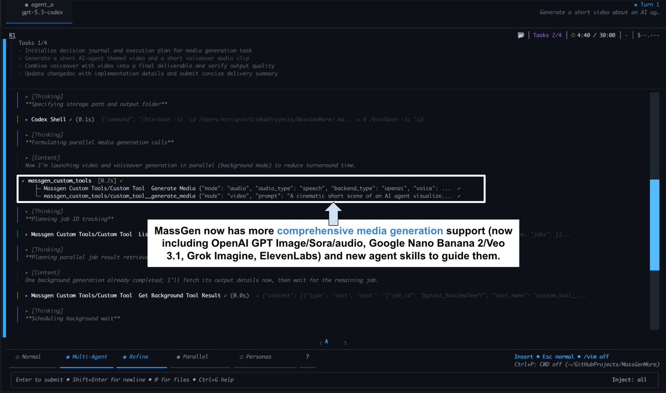Select the R1 round label
This screenshot has width=666, height=393.
click(12, 35)
